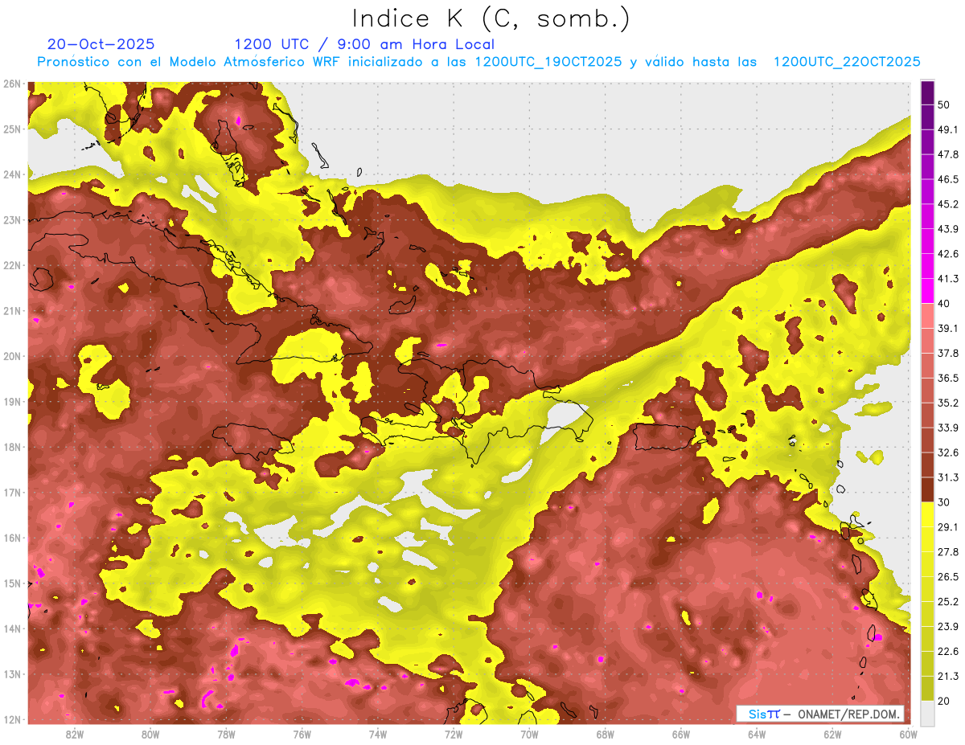Image resolution: width=965 pixels, height=745 pixels.
Task: Click the 1200UTC_19OCT2025 initialization timestamp
Action: coord(548,62)
